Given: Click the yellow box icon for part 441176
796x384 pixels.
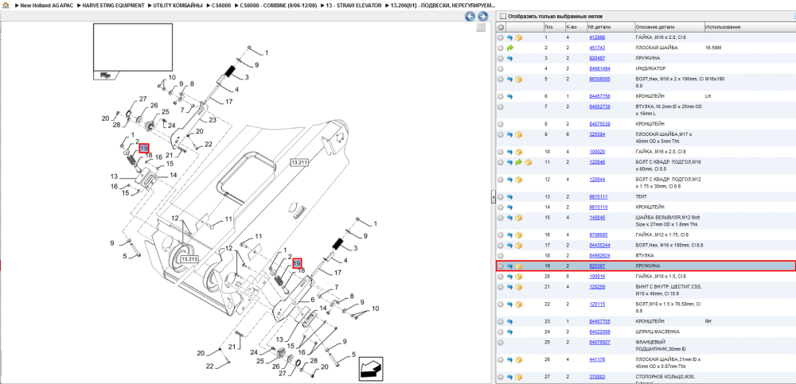Looking at the screenshot, I should coord(519,359).
